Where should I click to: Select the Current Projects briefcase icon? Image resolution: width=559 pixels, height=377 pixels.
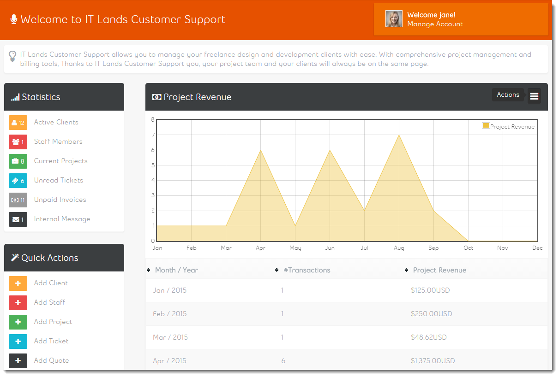pyautogui.click(x=18, y=161)
